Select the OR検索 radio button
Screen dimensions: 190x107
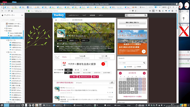[x=135, y=67]
